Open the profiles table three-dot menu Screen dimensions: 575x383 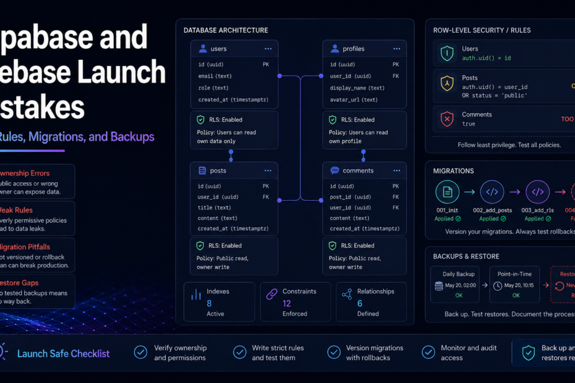coord(397,49)
